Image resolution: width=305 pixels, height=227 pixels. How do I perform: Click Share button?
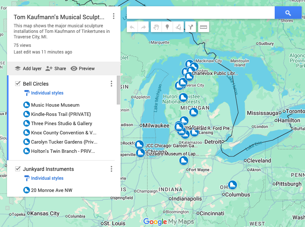click(55, 69)
